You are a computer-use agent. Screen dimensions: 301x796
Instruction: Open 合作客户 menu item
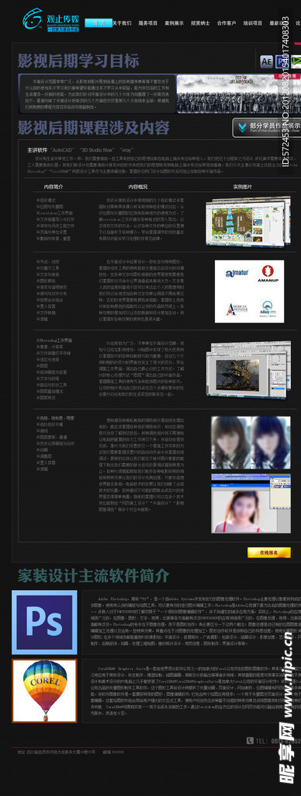coord(227,23)
